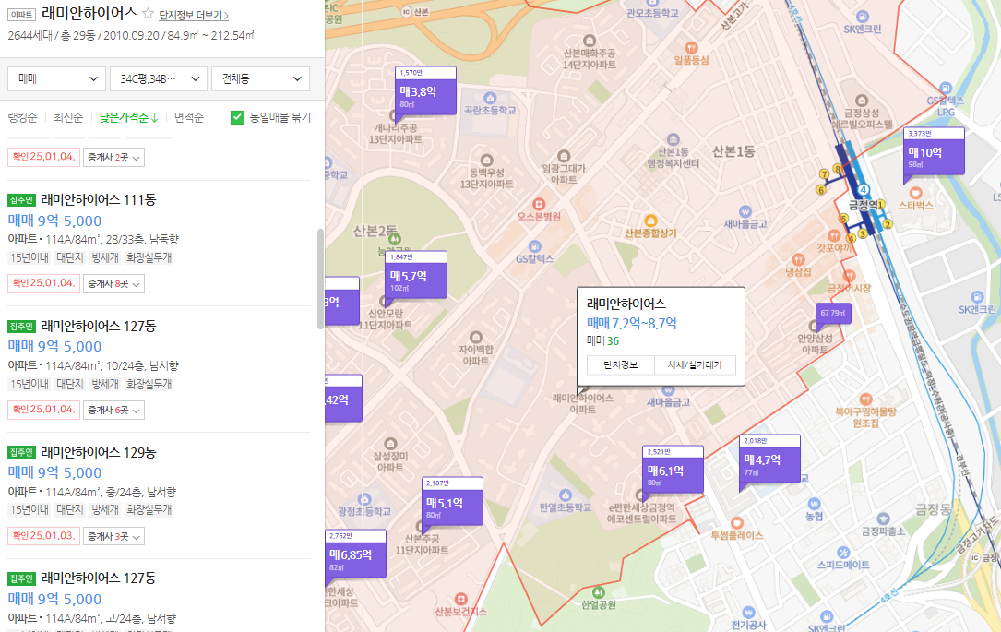Select the 매 4.7억 map price marker
The width and height of the screenshot is (1001, 632).
coord(769,459)
